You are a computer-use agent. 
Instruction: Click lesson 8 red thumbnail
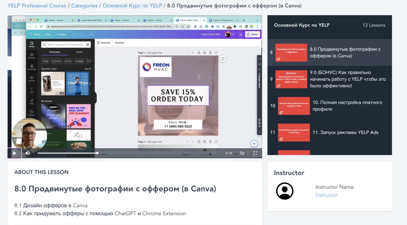tap(291, 53)
